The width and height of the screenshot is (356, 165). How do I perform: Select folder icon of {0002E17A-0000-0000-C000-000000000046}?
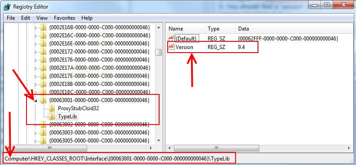coord(43,68)
